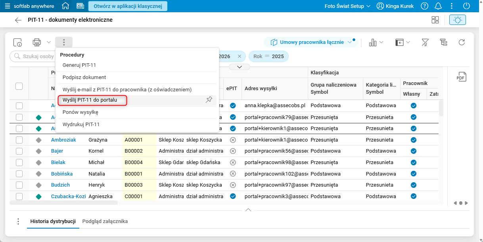Expand the print options arrow
Image resolution: width=483 pixels, height=242 pixels.
(48, 42)
